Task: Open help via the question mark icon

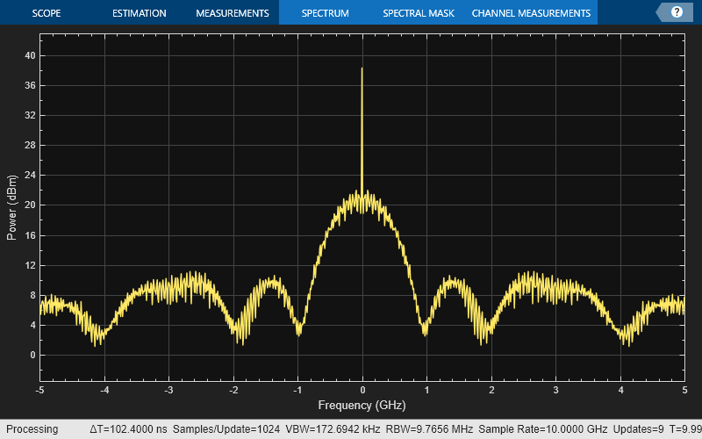Action: [x=677, y=12]
